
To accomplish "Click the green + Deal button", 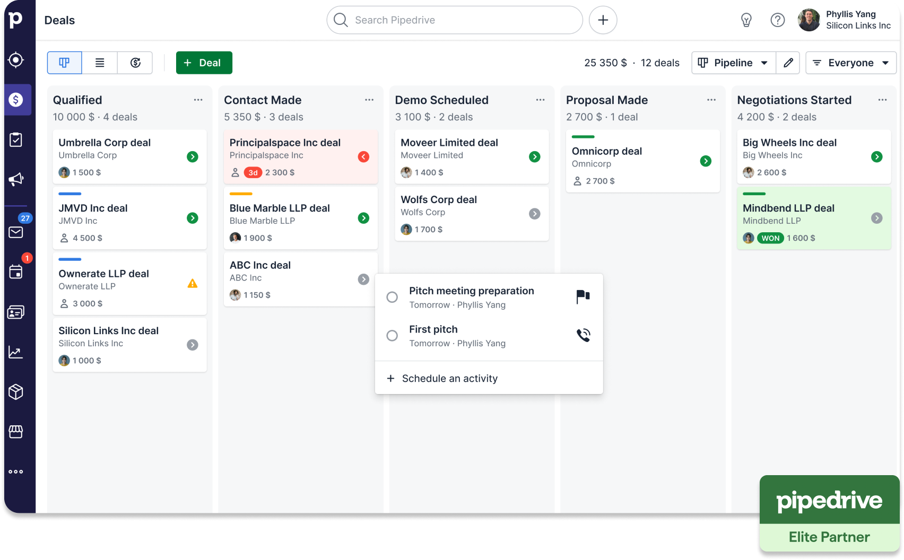I will 204,63.
